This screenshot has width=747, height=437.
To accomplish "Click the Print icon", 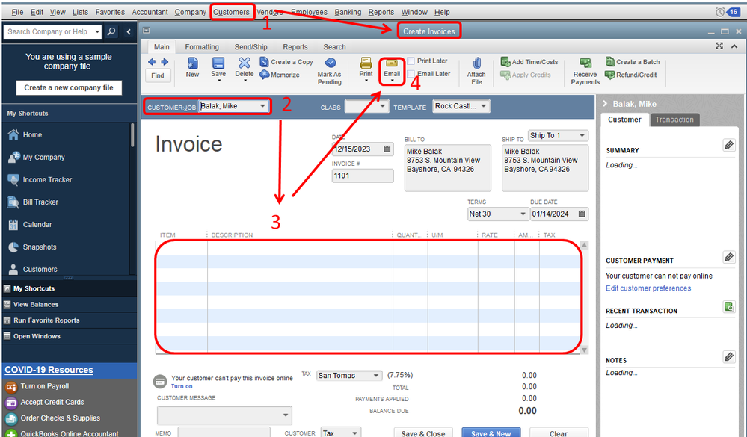I will coord(366,63).
